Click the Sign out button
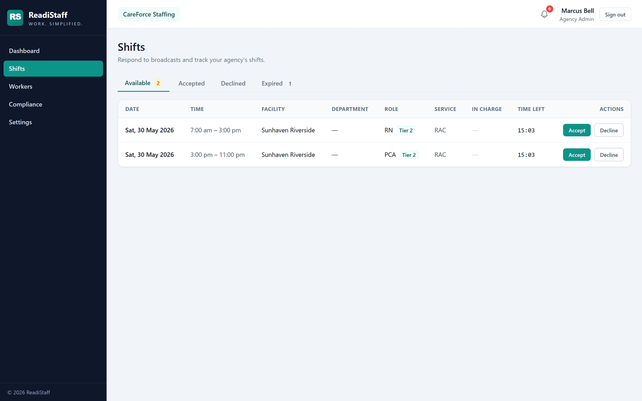This screenshot has width=642, height=401. pyautogui.click(x=615, y=14)
